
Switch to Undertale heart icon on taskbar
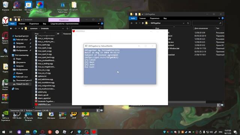point(94,132)
